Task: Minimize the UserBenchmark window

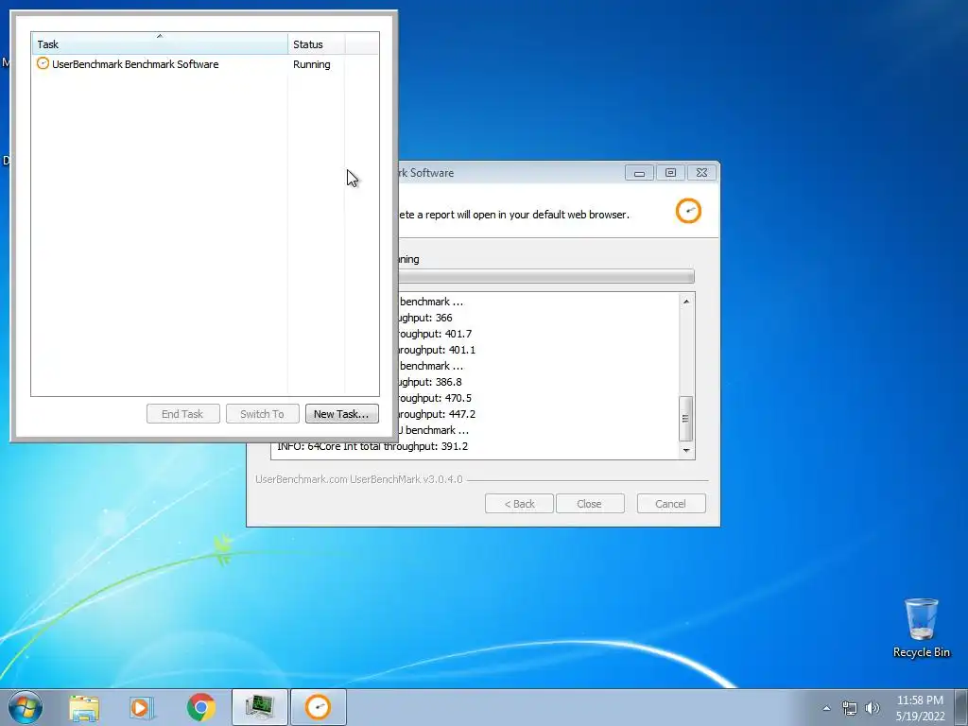Action: [x=639, y=173]
